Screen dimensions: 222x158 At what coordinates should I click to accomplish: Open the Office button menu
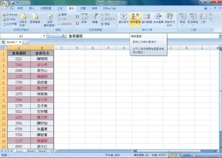pos(4,5)
